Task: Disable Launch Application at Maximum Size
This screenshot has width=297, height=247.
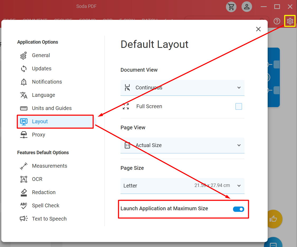Action: [x=238, y=209]
